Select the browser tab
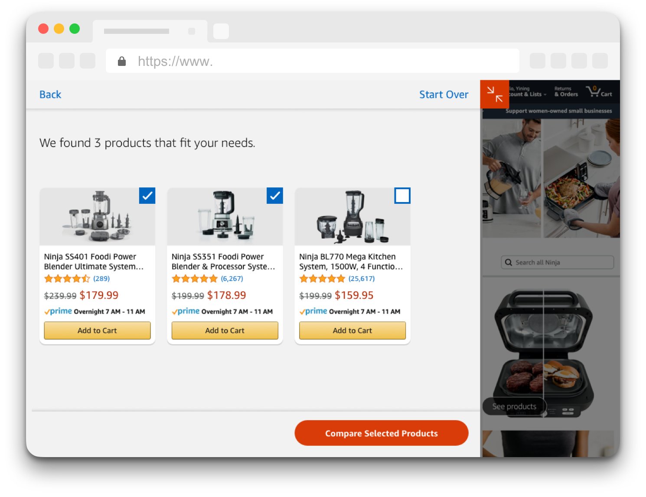This screenshot has height=497, width=646. point(150,31)
